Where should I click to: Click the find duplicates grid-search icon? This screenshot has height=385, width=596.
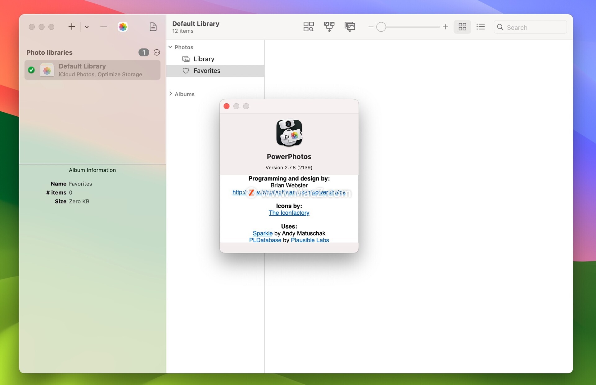tap(309, 27)
